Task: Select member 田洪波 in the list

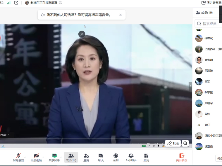Action: pyautogui.click(x=208, y=71)
